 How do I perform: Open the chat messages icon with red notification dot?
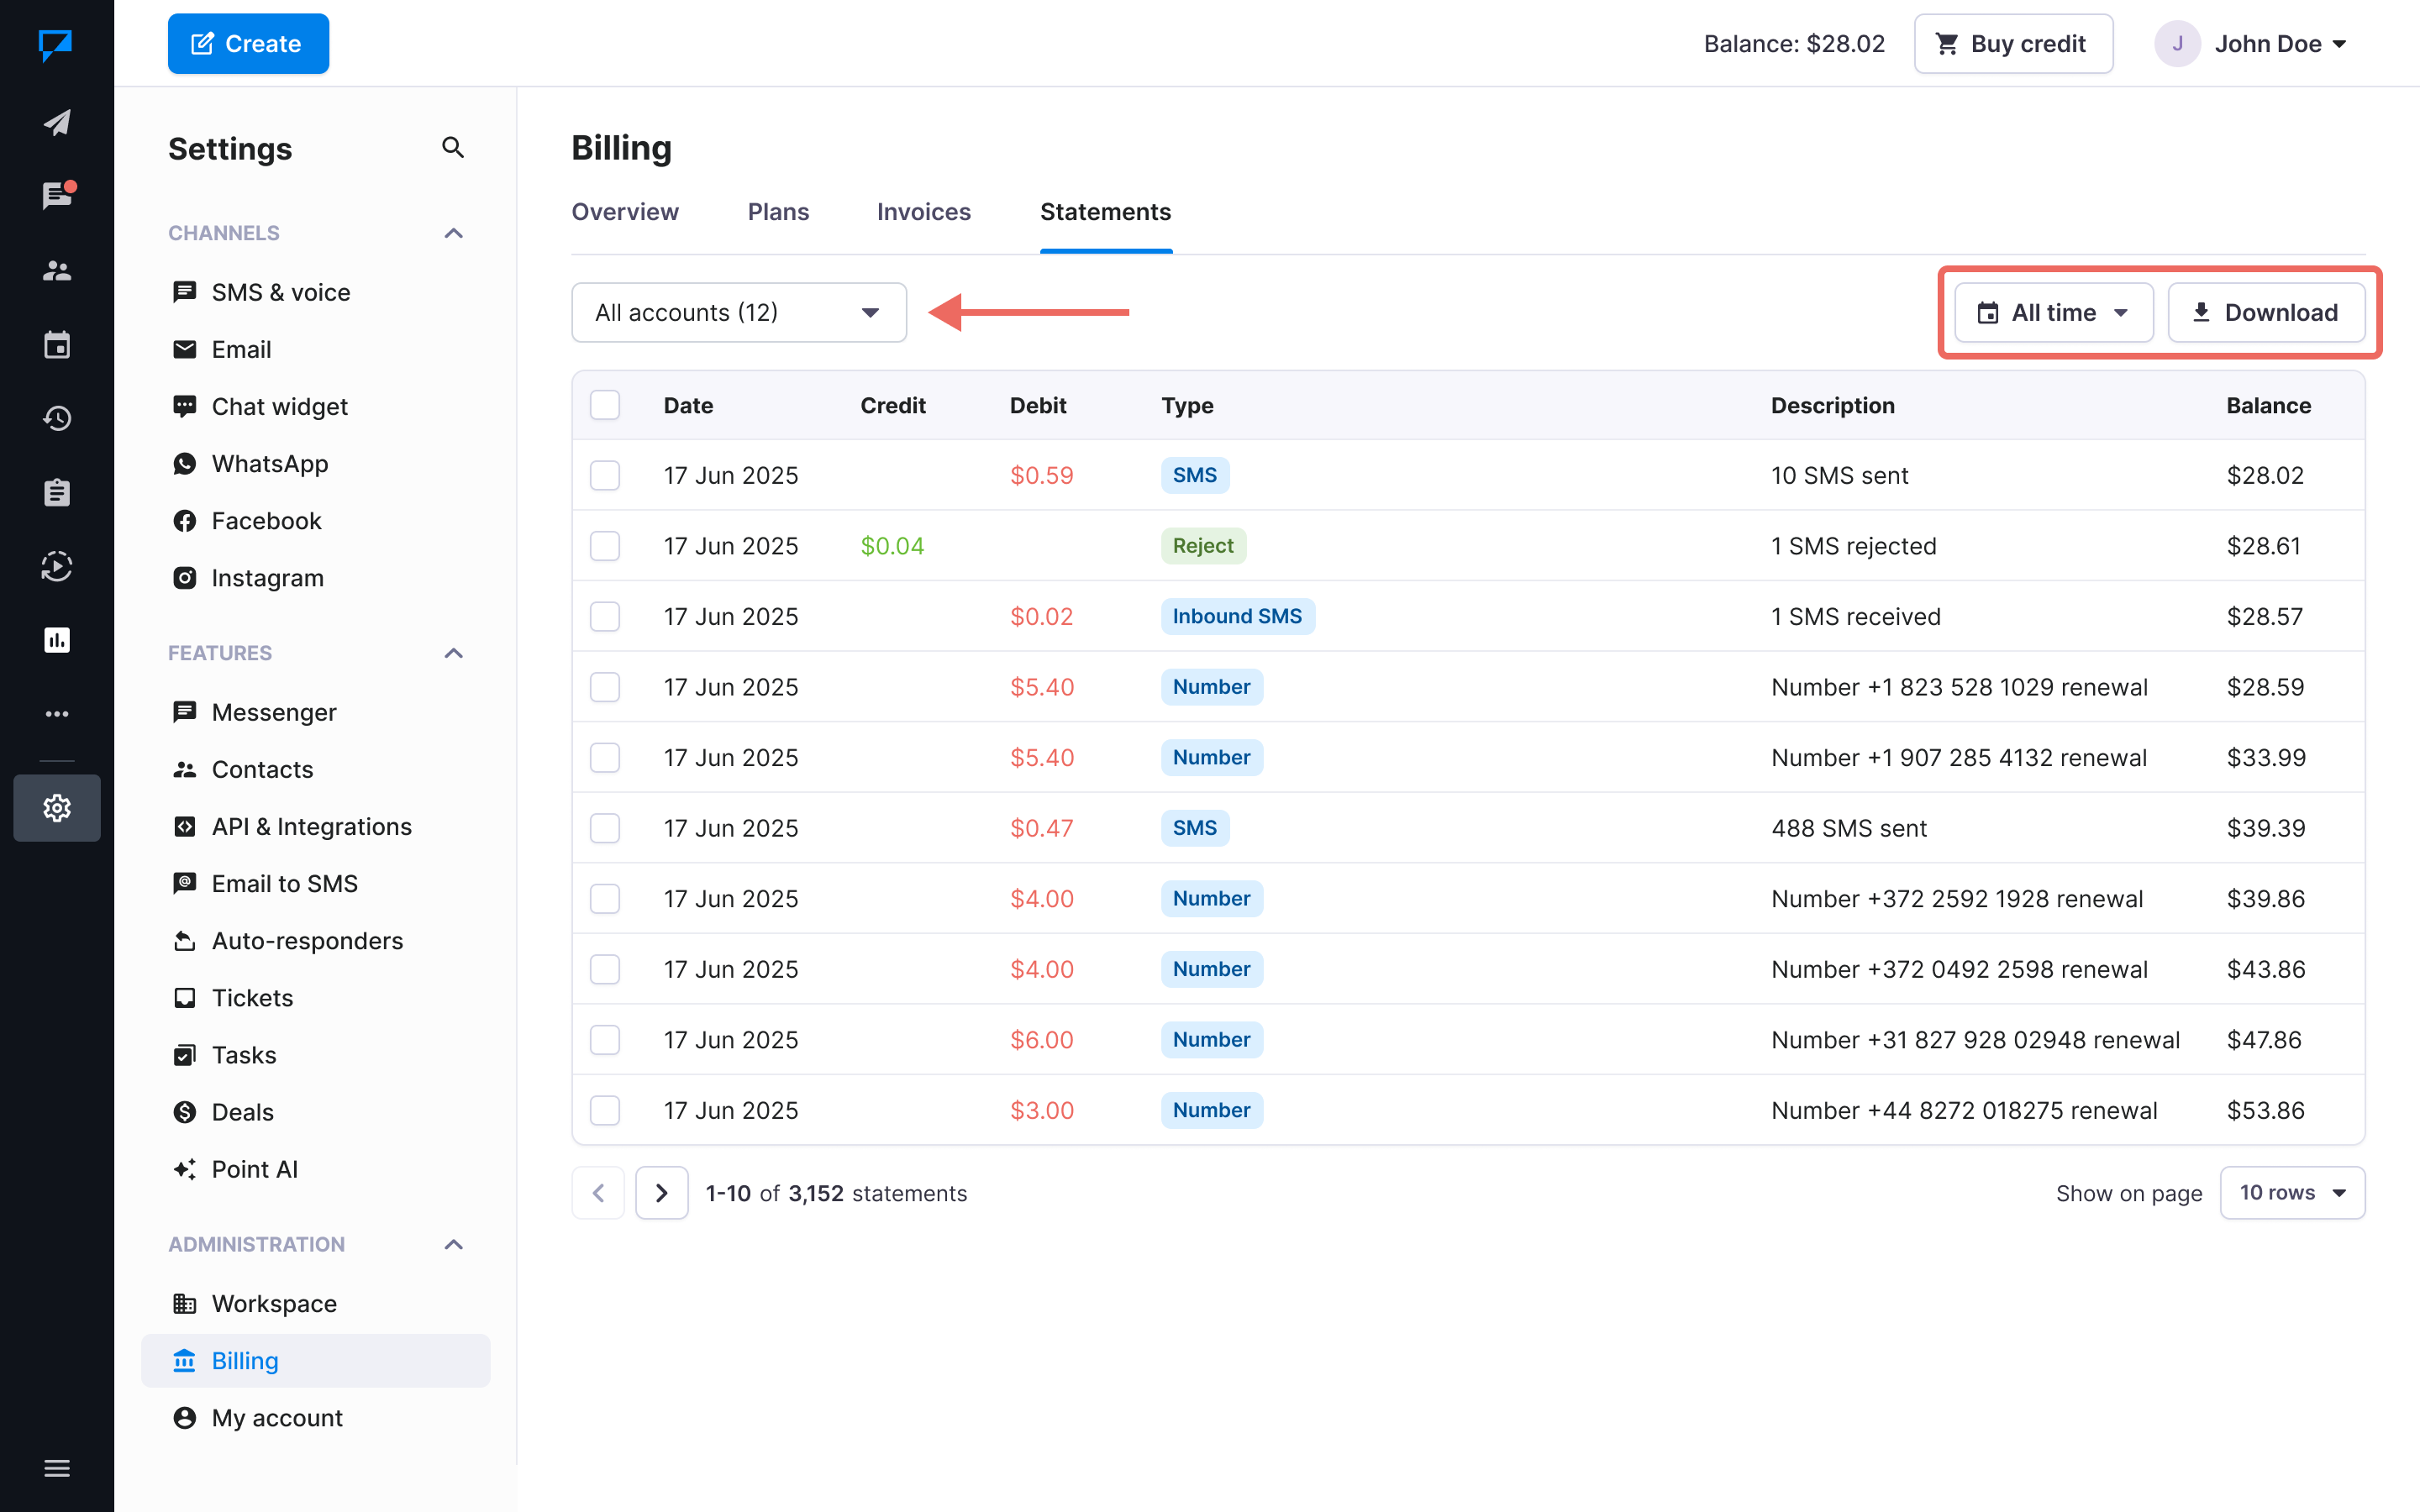pos(57,196)
